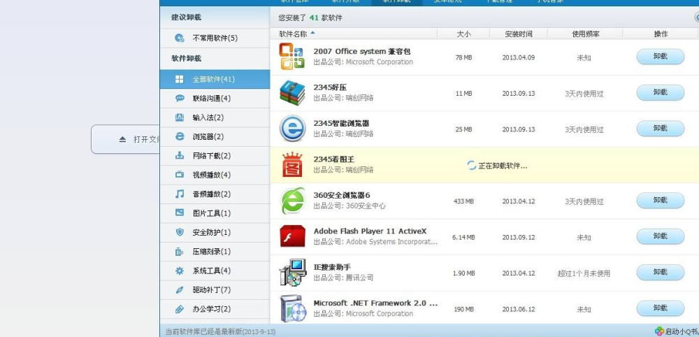Click 打开文件 button in background window
699x337 pixels.
126,140
